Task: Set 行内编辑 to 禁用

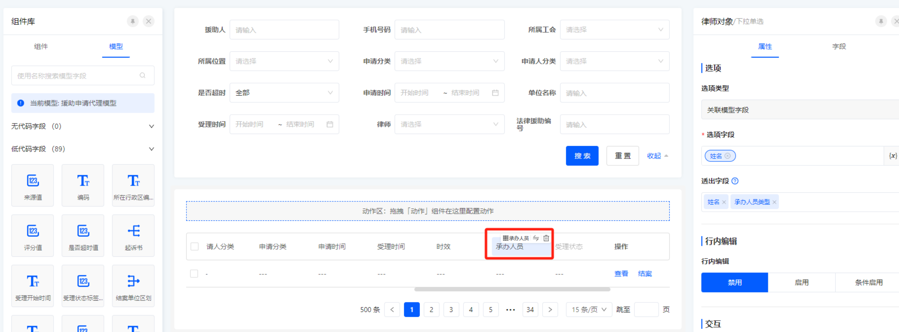Action: point(735,283)
